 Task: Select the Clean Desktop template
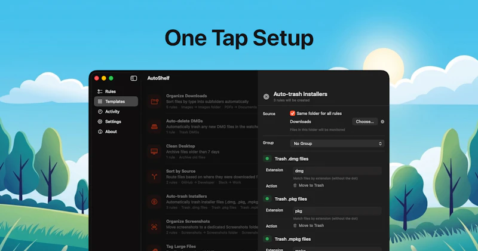201,152
